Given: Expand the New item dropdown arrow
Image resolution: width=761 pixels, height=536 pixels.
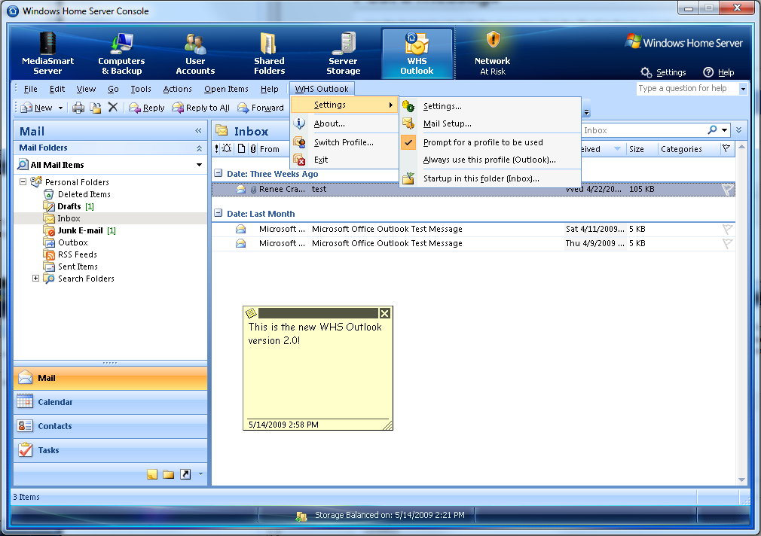Looking at the screenshot, I should click(61, 108).
